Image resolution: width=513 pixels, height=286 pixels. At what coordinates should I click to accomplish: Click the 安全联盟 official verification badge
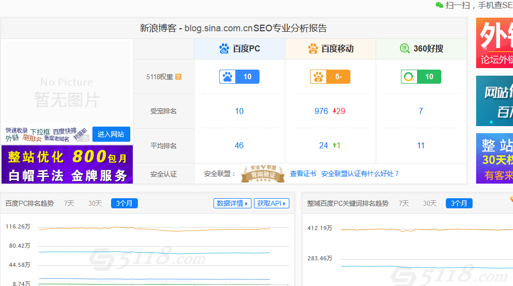(263, 174)
